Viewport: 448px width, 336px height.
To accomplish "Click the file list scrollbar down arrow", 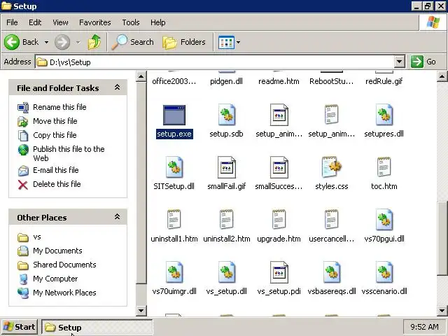I will [442, 310].
